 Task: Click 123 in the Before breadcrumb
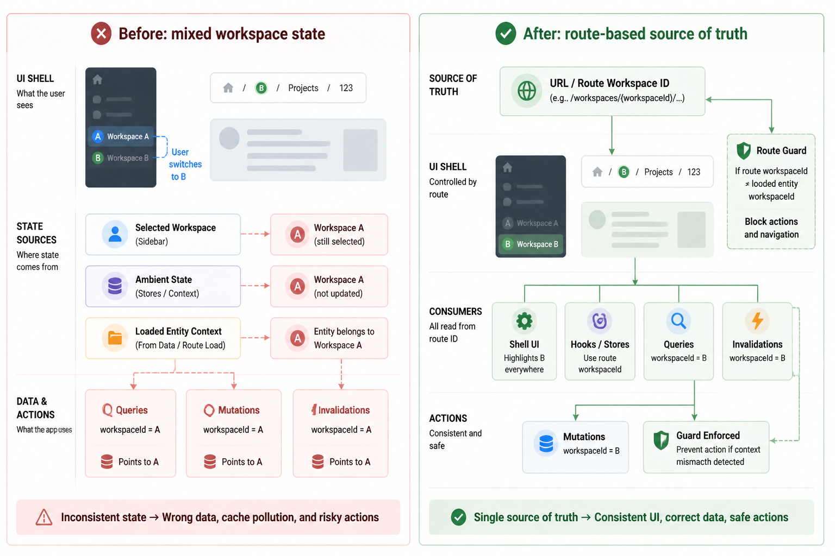pos(346,88)
